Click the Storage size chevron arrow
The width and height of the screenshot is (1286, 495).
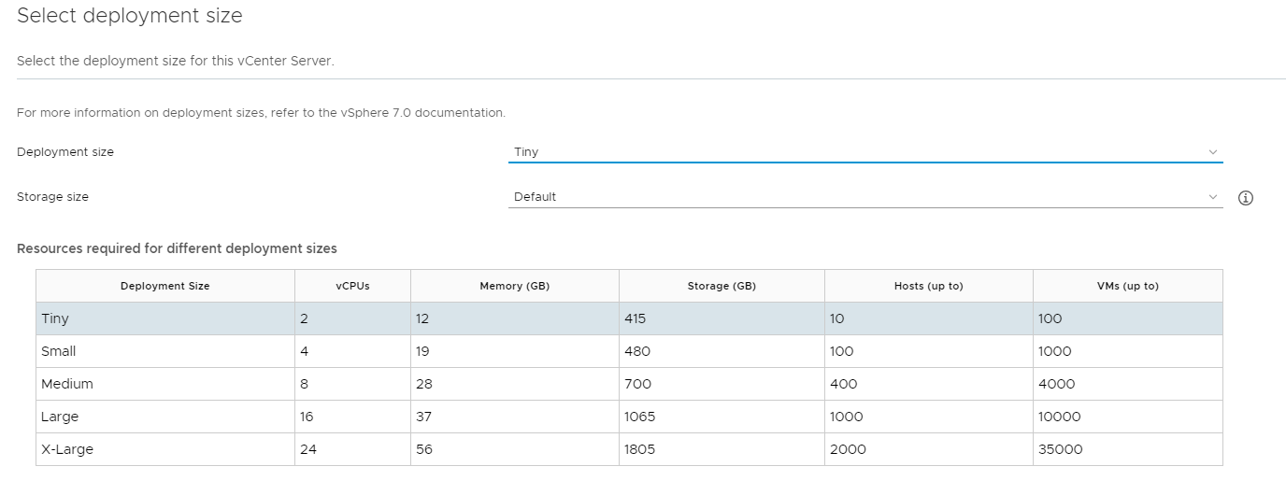[x=1213, y=197]
